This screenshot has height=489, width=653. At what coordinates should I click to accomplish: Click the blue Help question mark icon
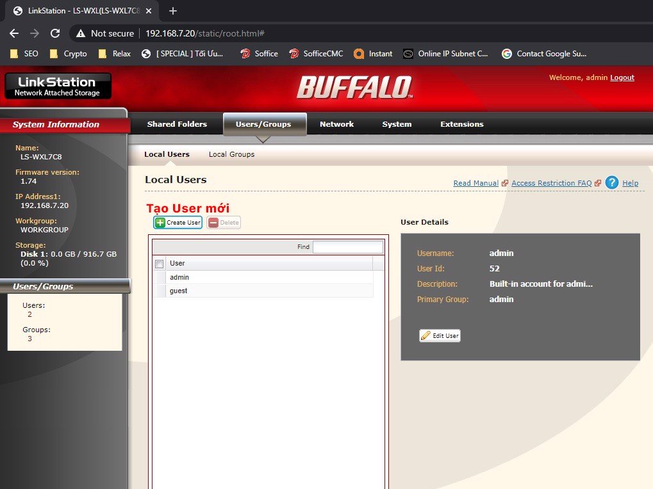click(x=612, y=182)
